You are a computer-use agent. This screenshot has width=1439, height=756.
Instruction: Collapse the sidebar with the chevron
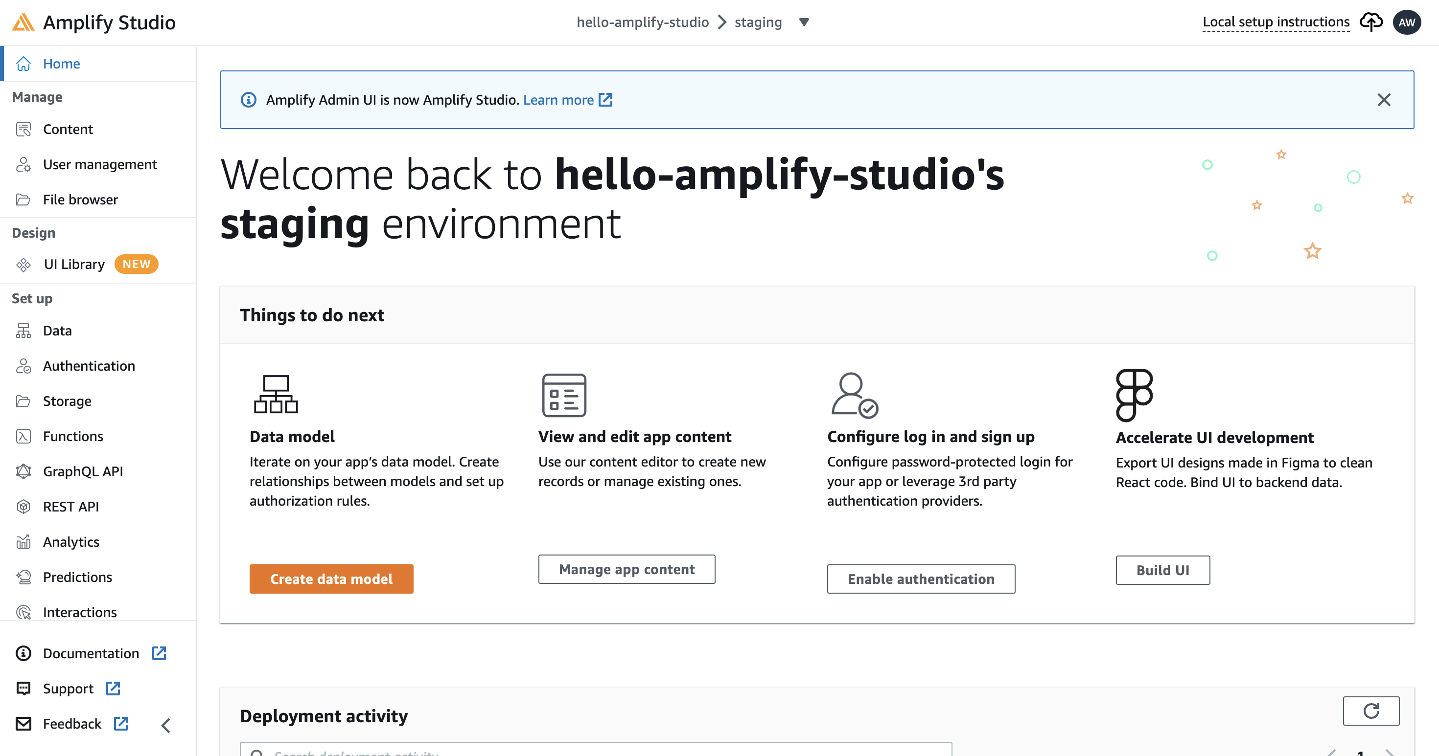tap(165, 725)
